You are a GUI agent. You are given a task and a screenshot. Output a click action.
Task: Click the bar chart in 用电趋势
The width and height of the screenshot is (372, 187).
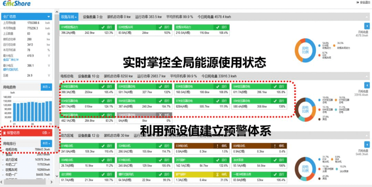coord(32,111)
